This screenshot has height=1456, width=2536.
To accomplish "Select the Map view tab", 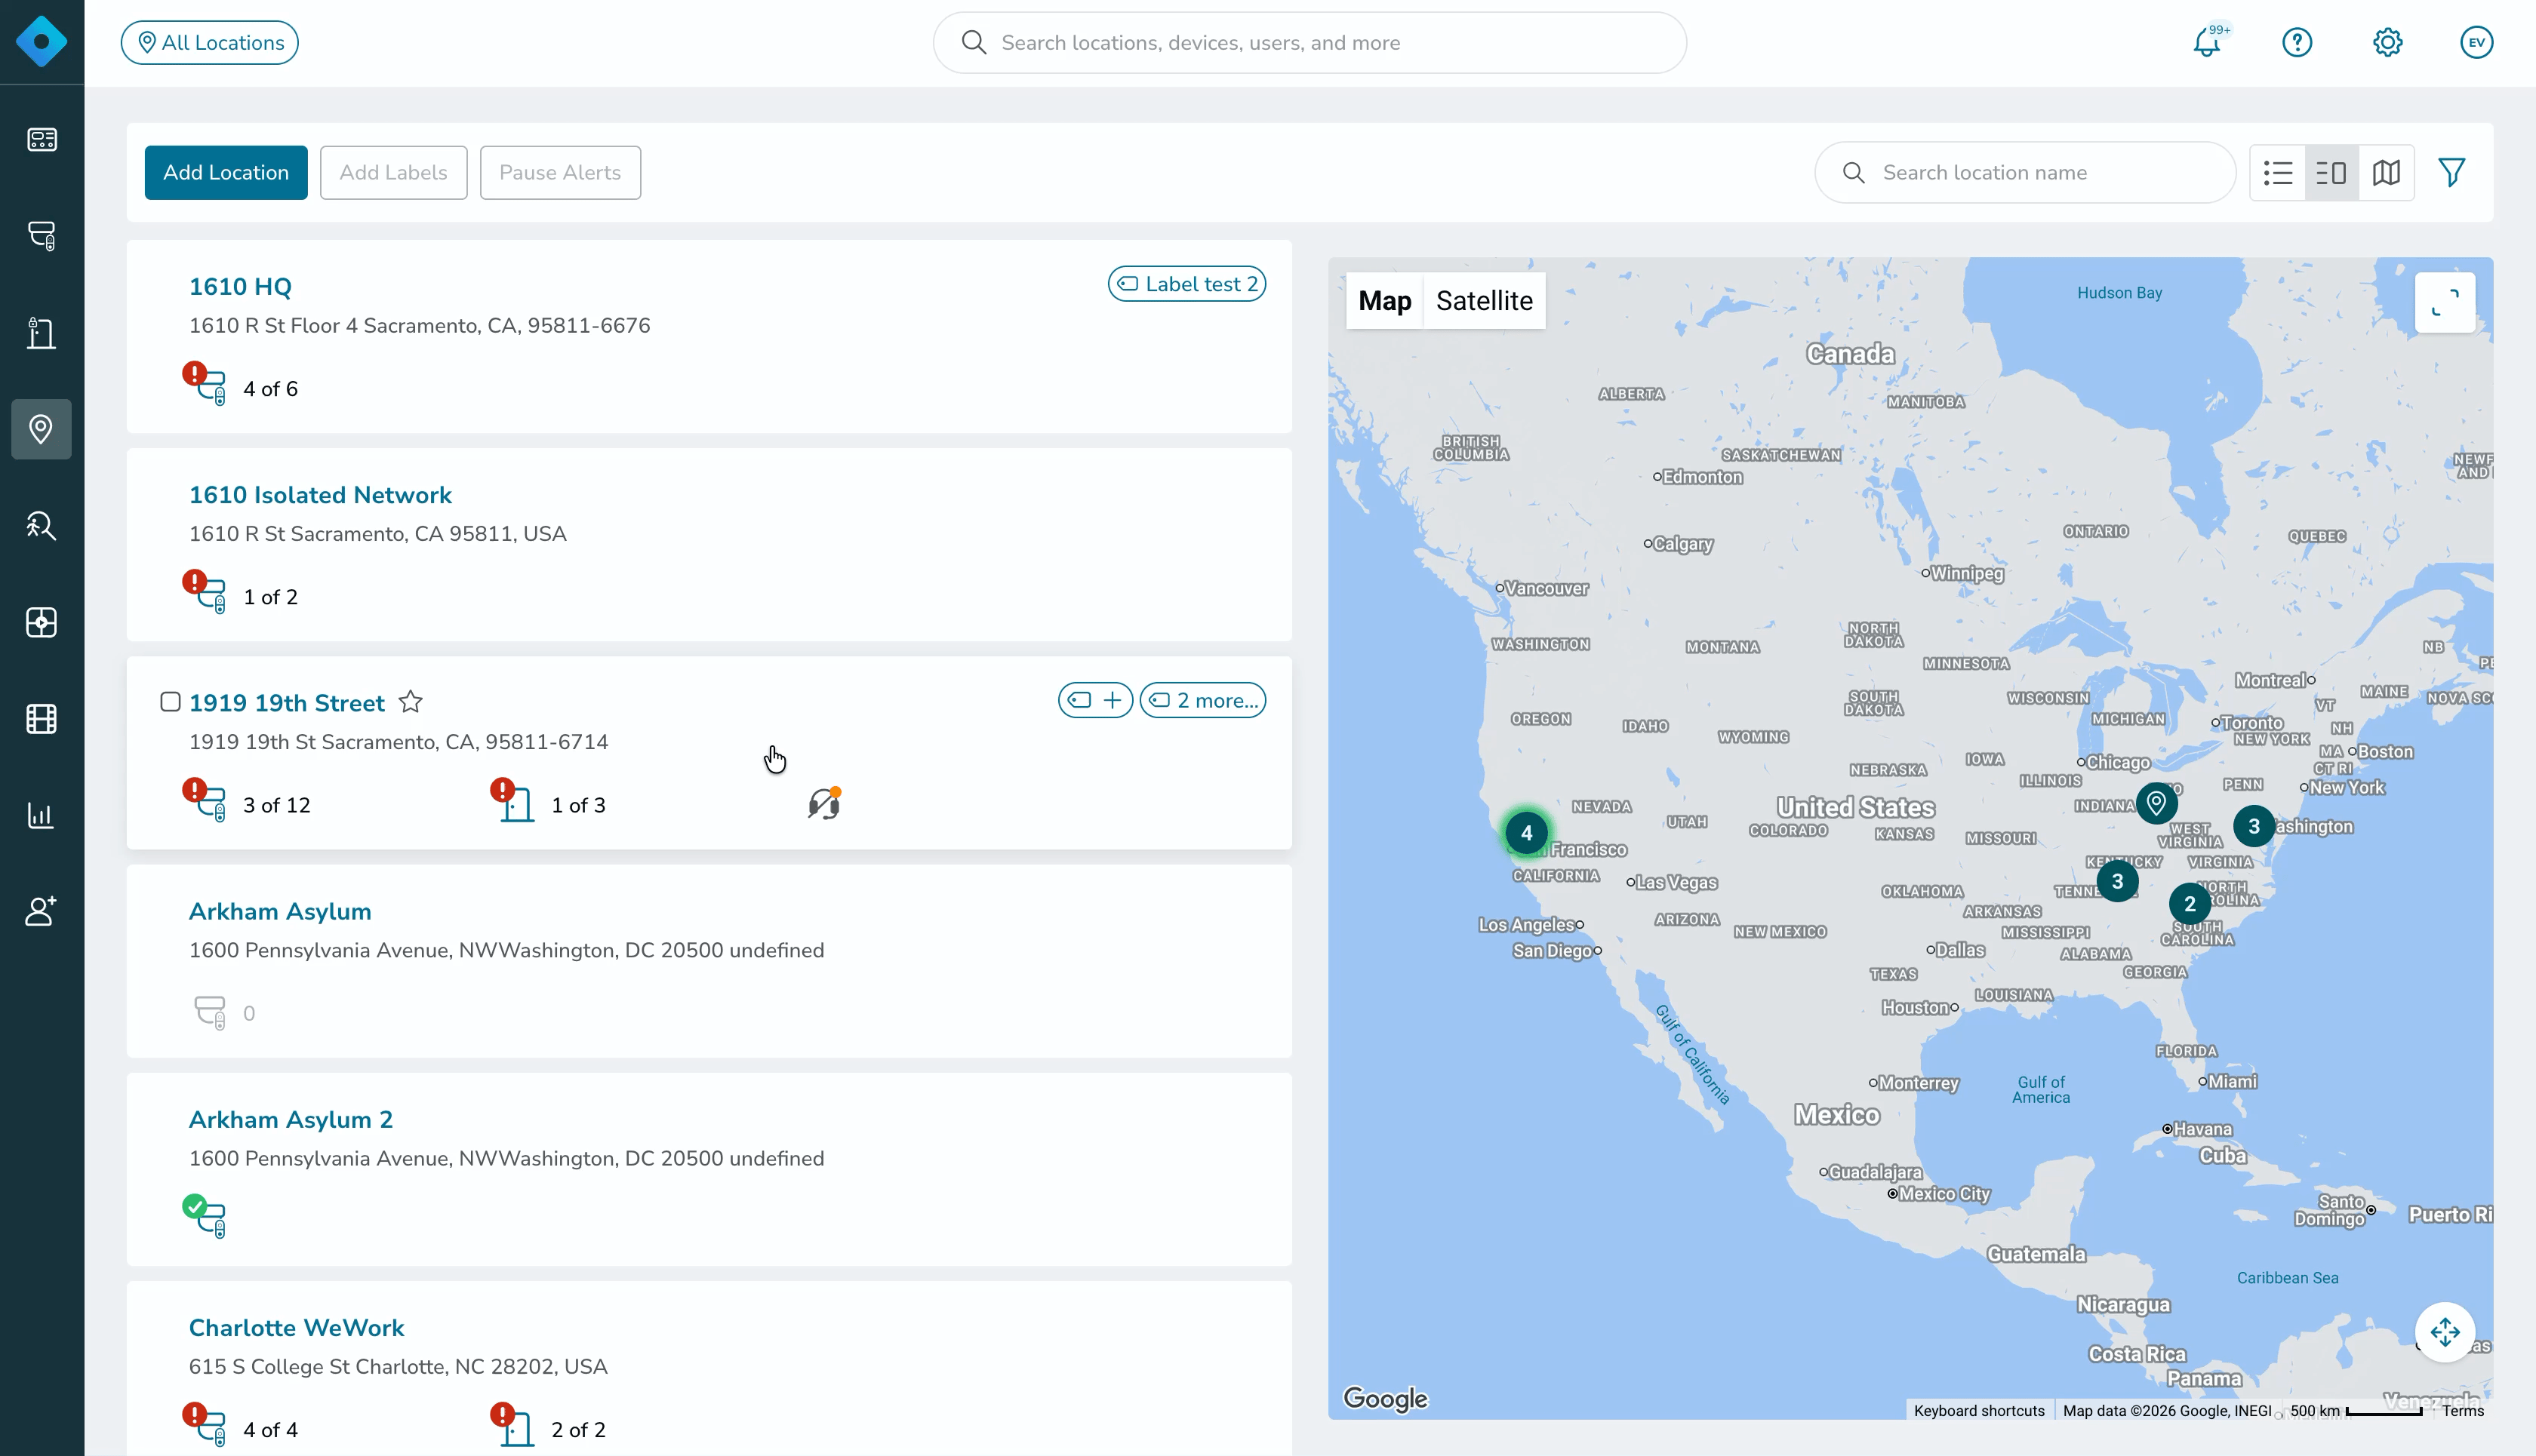I will [x=1384, y=301].
